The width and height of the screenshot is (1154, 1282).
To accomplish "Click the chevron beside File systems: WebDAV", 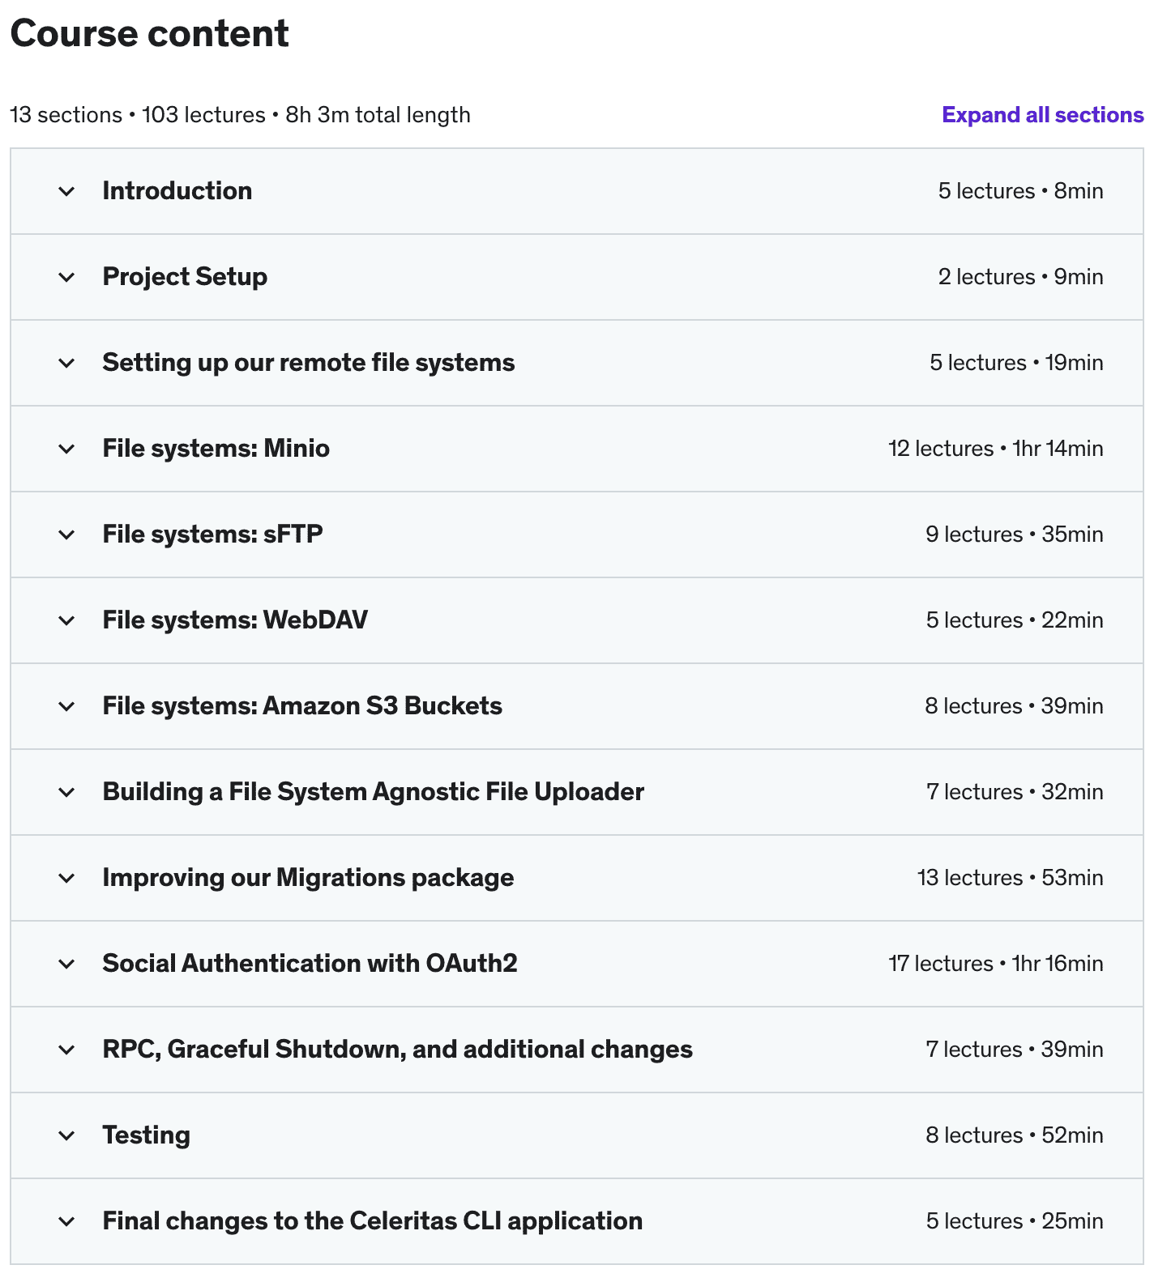I will 67,620.
